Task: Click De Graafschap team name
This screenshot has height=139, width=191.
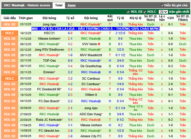Action: [91, 66]
